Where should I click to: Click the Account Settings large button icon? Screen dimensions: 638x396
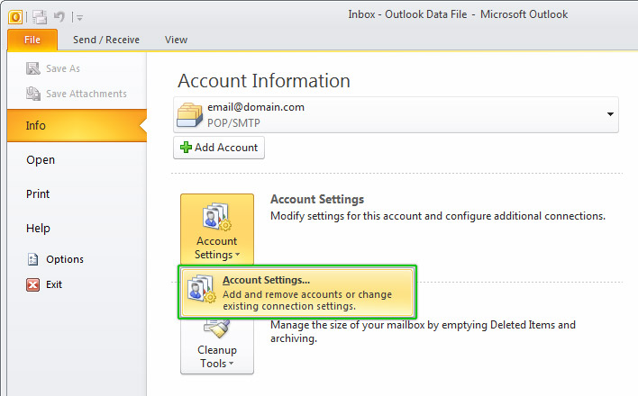point(217,217)
